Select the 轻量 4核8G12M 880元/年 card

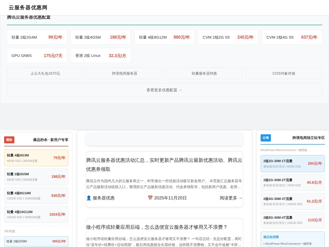[x=164, y=37]
